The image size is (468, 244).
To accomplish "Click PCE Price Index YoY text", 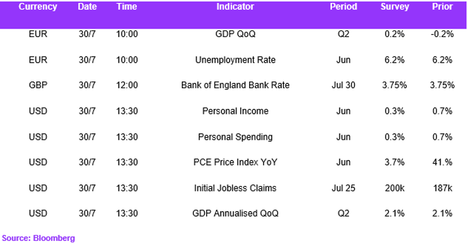I will point(235,162).
